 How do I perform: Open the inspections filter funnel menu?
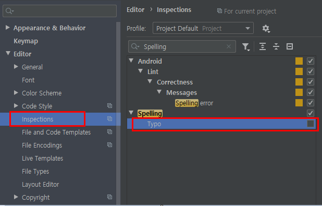point(246,47)
